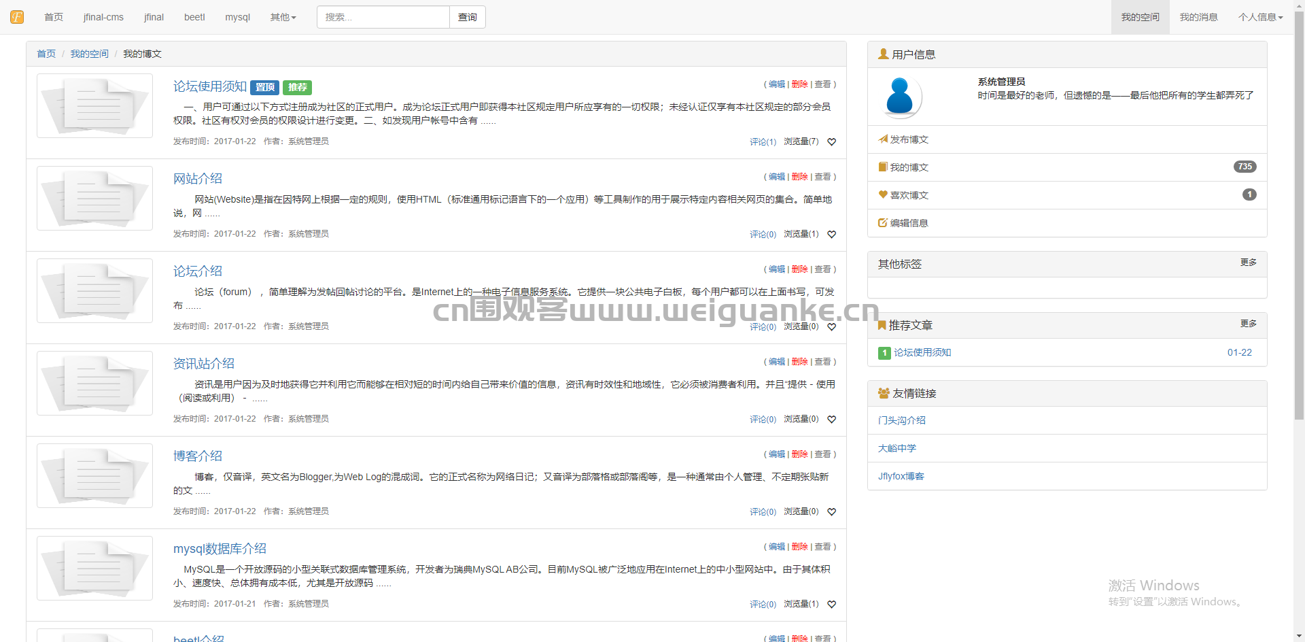Open 编辑信息 with the pencil icon
The width and height of the screenshot is (1305, 642).
tap(882, 222)
